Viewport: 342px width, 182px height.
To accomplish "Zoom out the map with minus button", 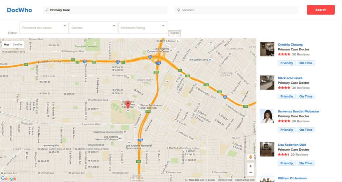I will tap(250, 173).
